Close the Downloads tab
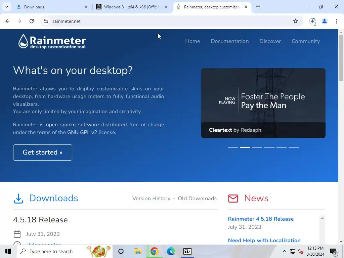 coord(86,7)
